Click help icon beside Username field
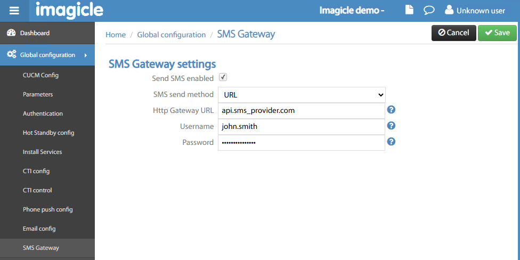The height and width of the screenshot is (260, 520). tap(391, 126)
